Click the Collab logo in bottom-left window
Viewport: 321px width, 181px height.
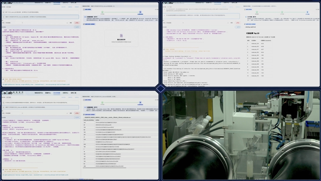(x=12, y=93)
